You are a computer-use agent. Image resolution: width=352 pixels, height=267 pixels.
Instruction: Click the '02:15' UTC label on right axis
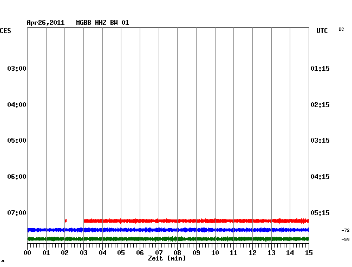(x=320, y=105)
